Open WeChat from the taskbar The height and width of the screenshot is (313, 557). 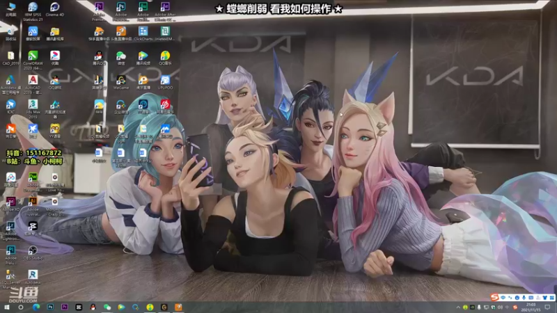click(107, 307)
